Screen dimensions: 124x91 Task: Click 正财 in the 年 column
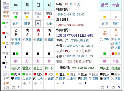pos(16,23)
